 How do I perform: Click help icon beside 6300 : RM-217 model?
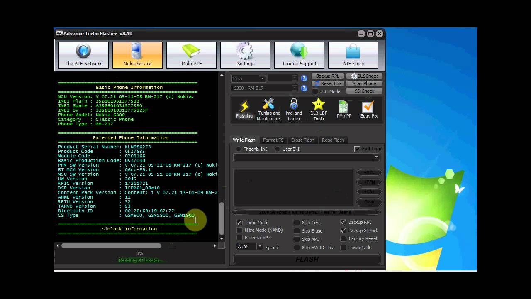[x=304, y=88]
